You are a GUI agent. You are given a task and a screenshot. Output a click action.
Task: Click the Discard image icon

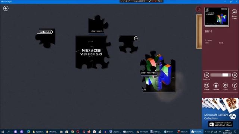coord(234,12)
